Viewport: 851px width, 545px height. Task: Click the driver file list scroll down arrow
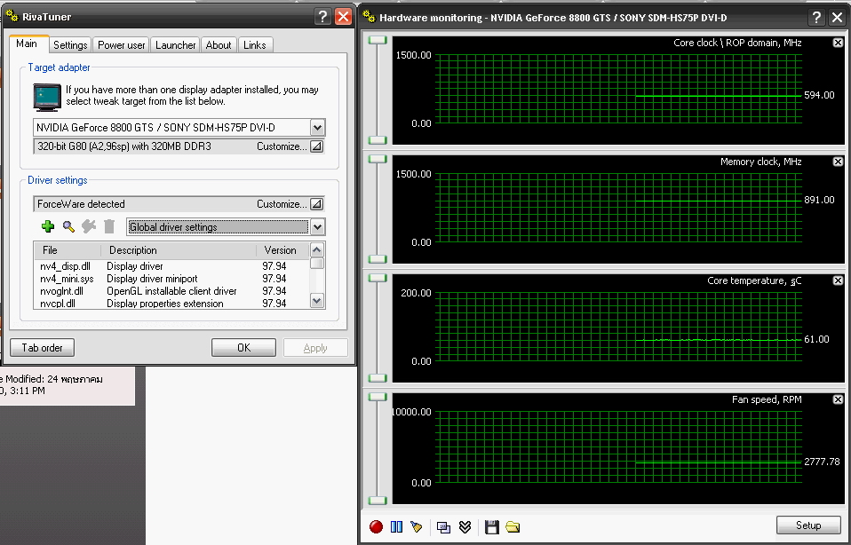pos(317,300)
